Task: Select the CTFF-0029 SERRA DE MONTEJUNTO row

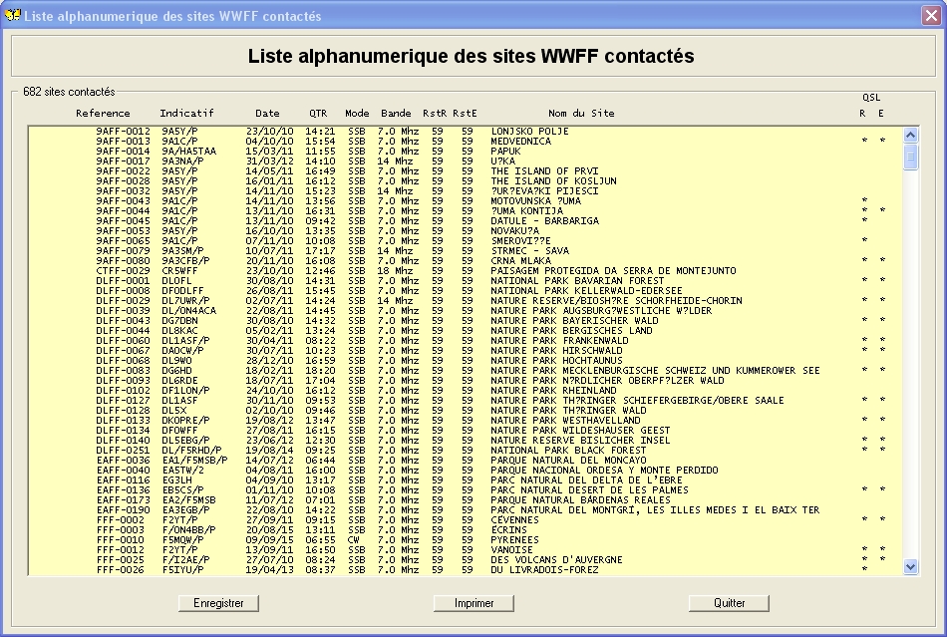Action: (466, 270)
